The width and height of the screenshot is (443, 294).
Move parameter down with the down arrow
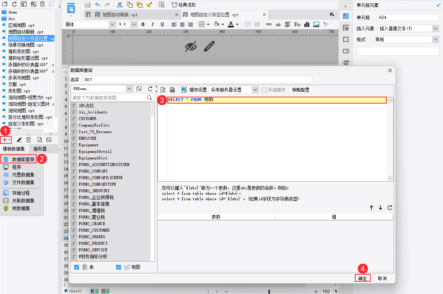381,208
